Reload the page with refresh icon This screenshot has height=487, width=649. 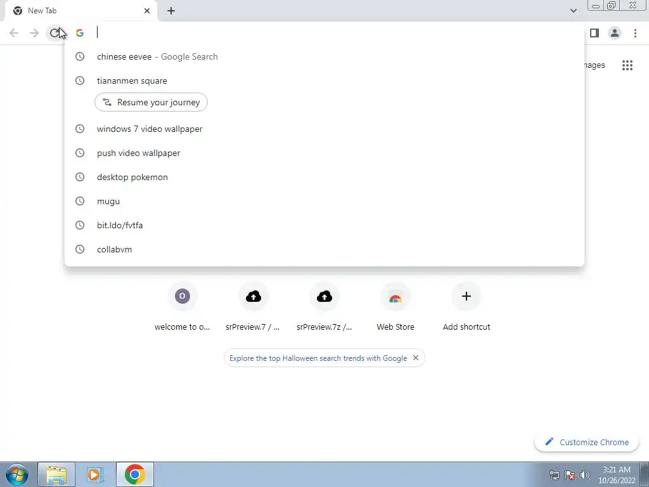(x=55, y=33)
